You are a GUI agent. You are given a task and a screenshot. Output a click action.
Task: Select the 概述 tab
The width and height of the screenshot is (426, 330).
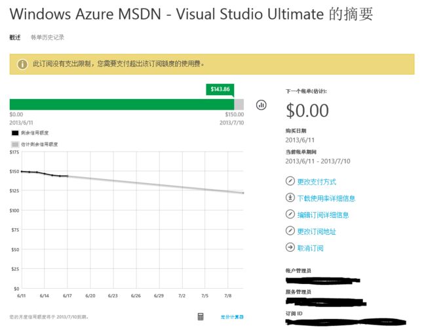(15, 37)
